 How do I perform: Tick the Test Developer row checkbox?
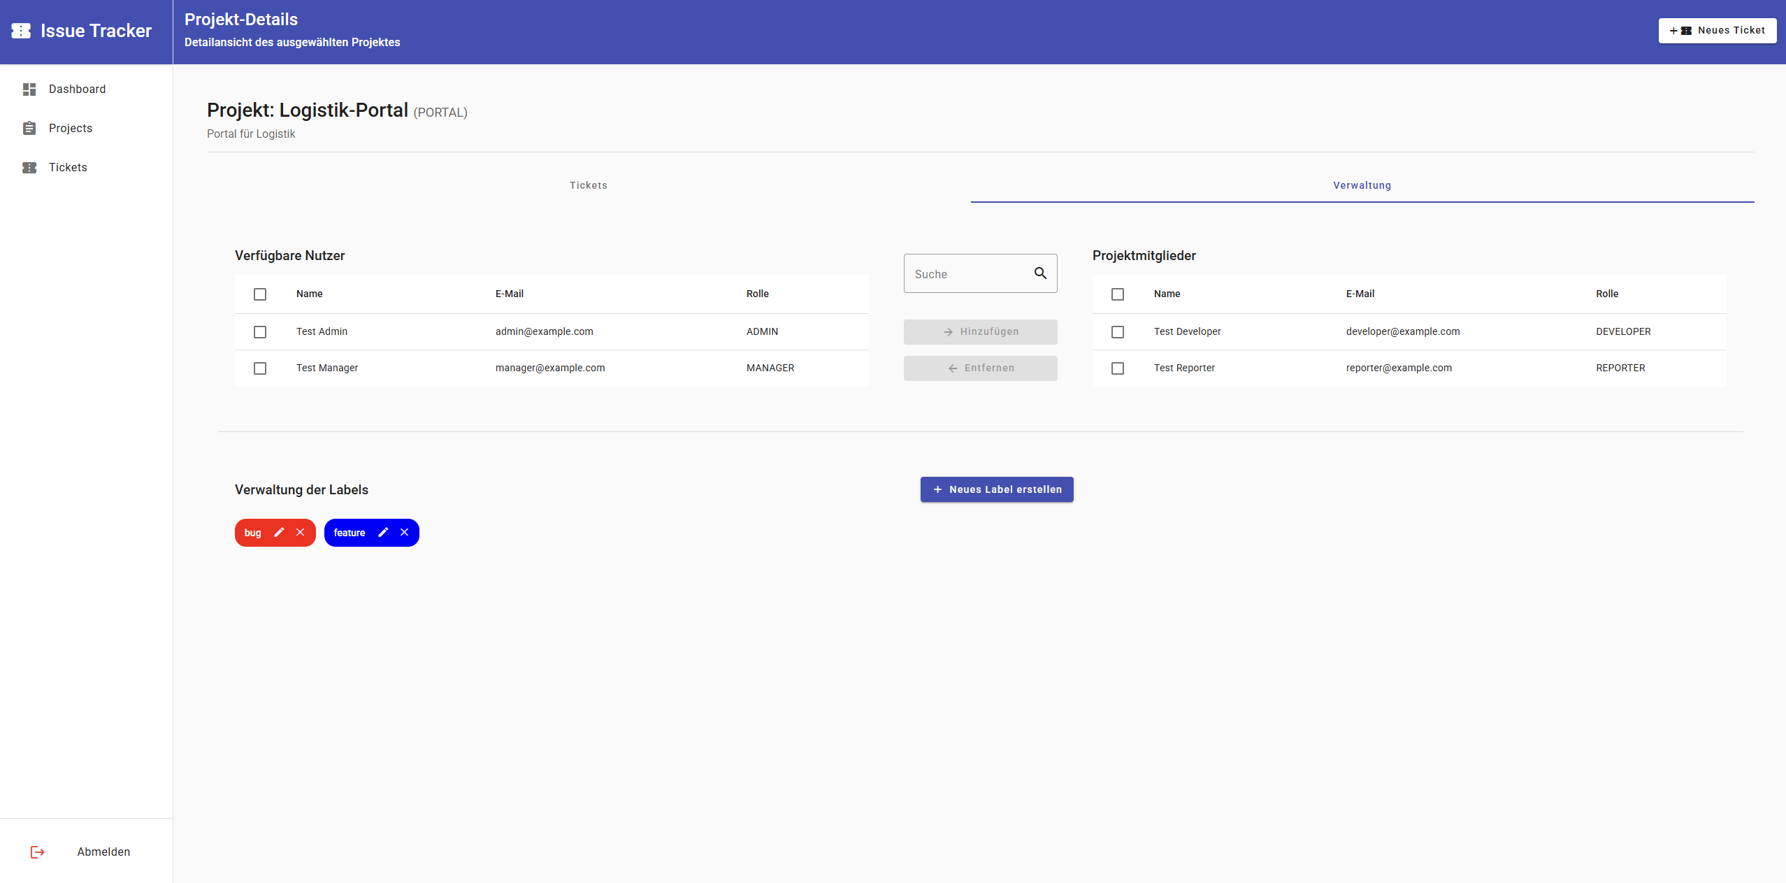[x=1118, y=332]
